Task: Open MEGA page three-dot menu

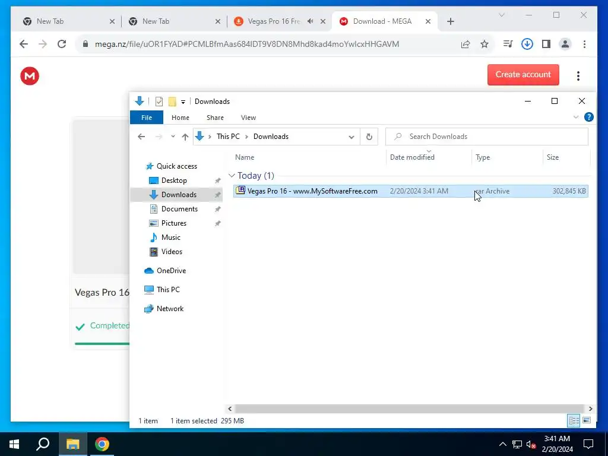Action: 578,75
